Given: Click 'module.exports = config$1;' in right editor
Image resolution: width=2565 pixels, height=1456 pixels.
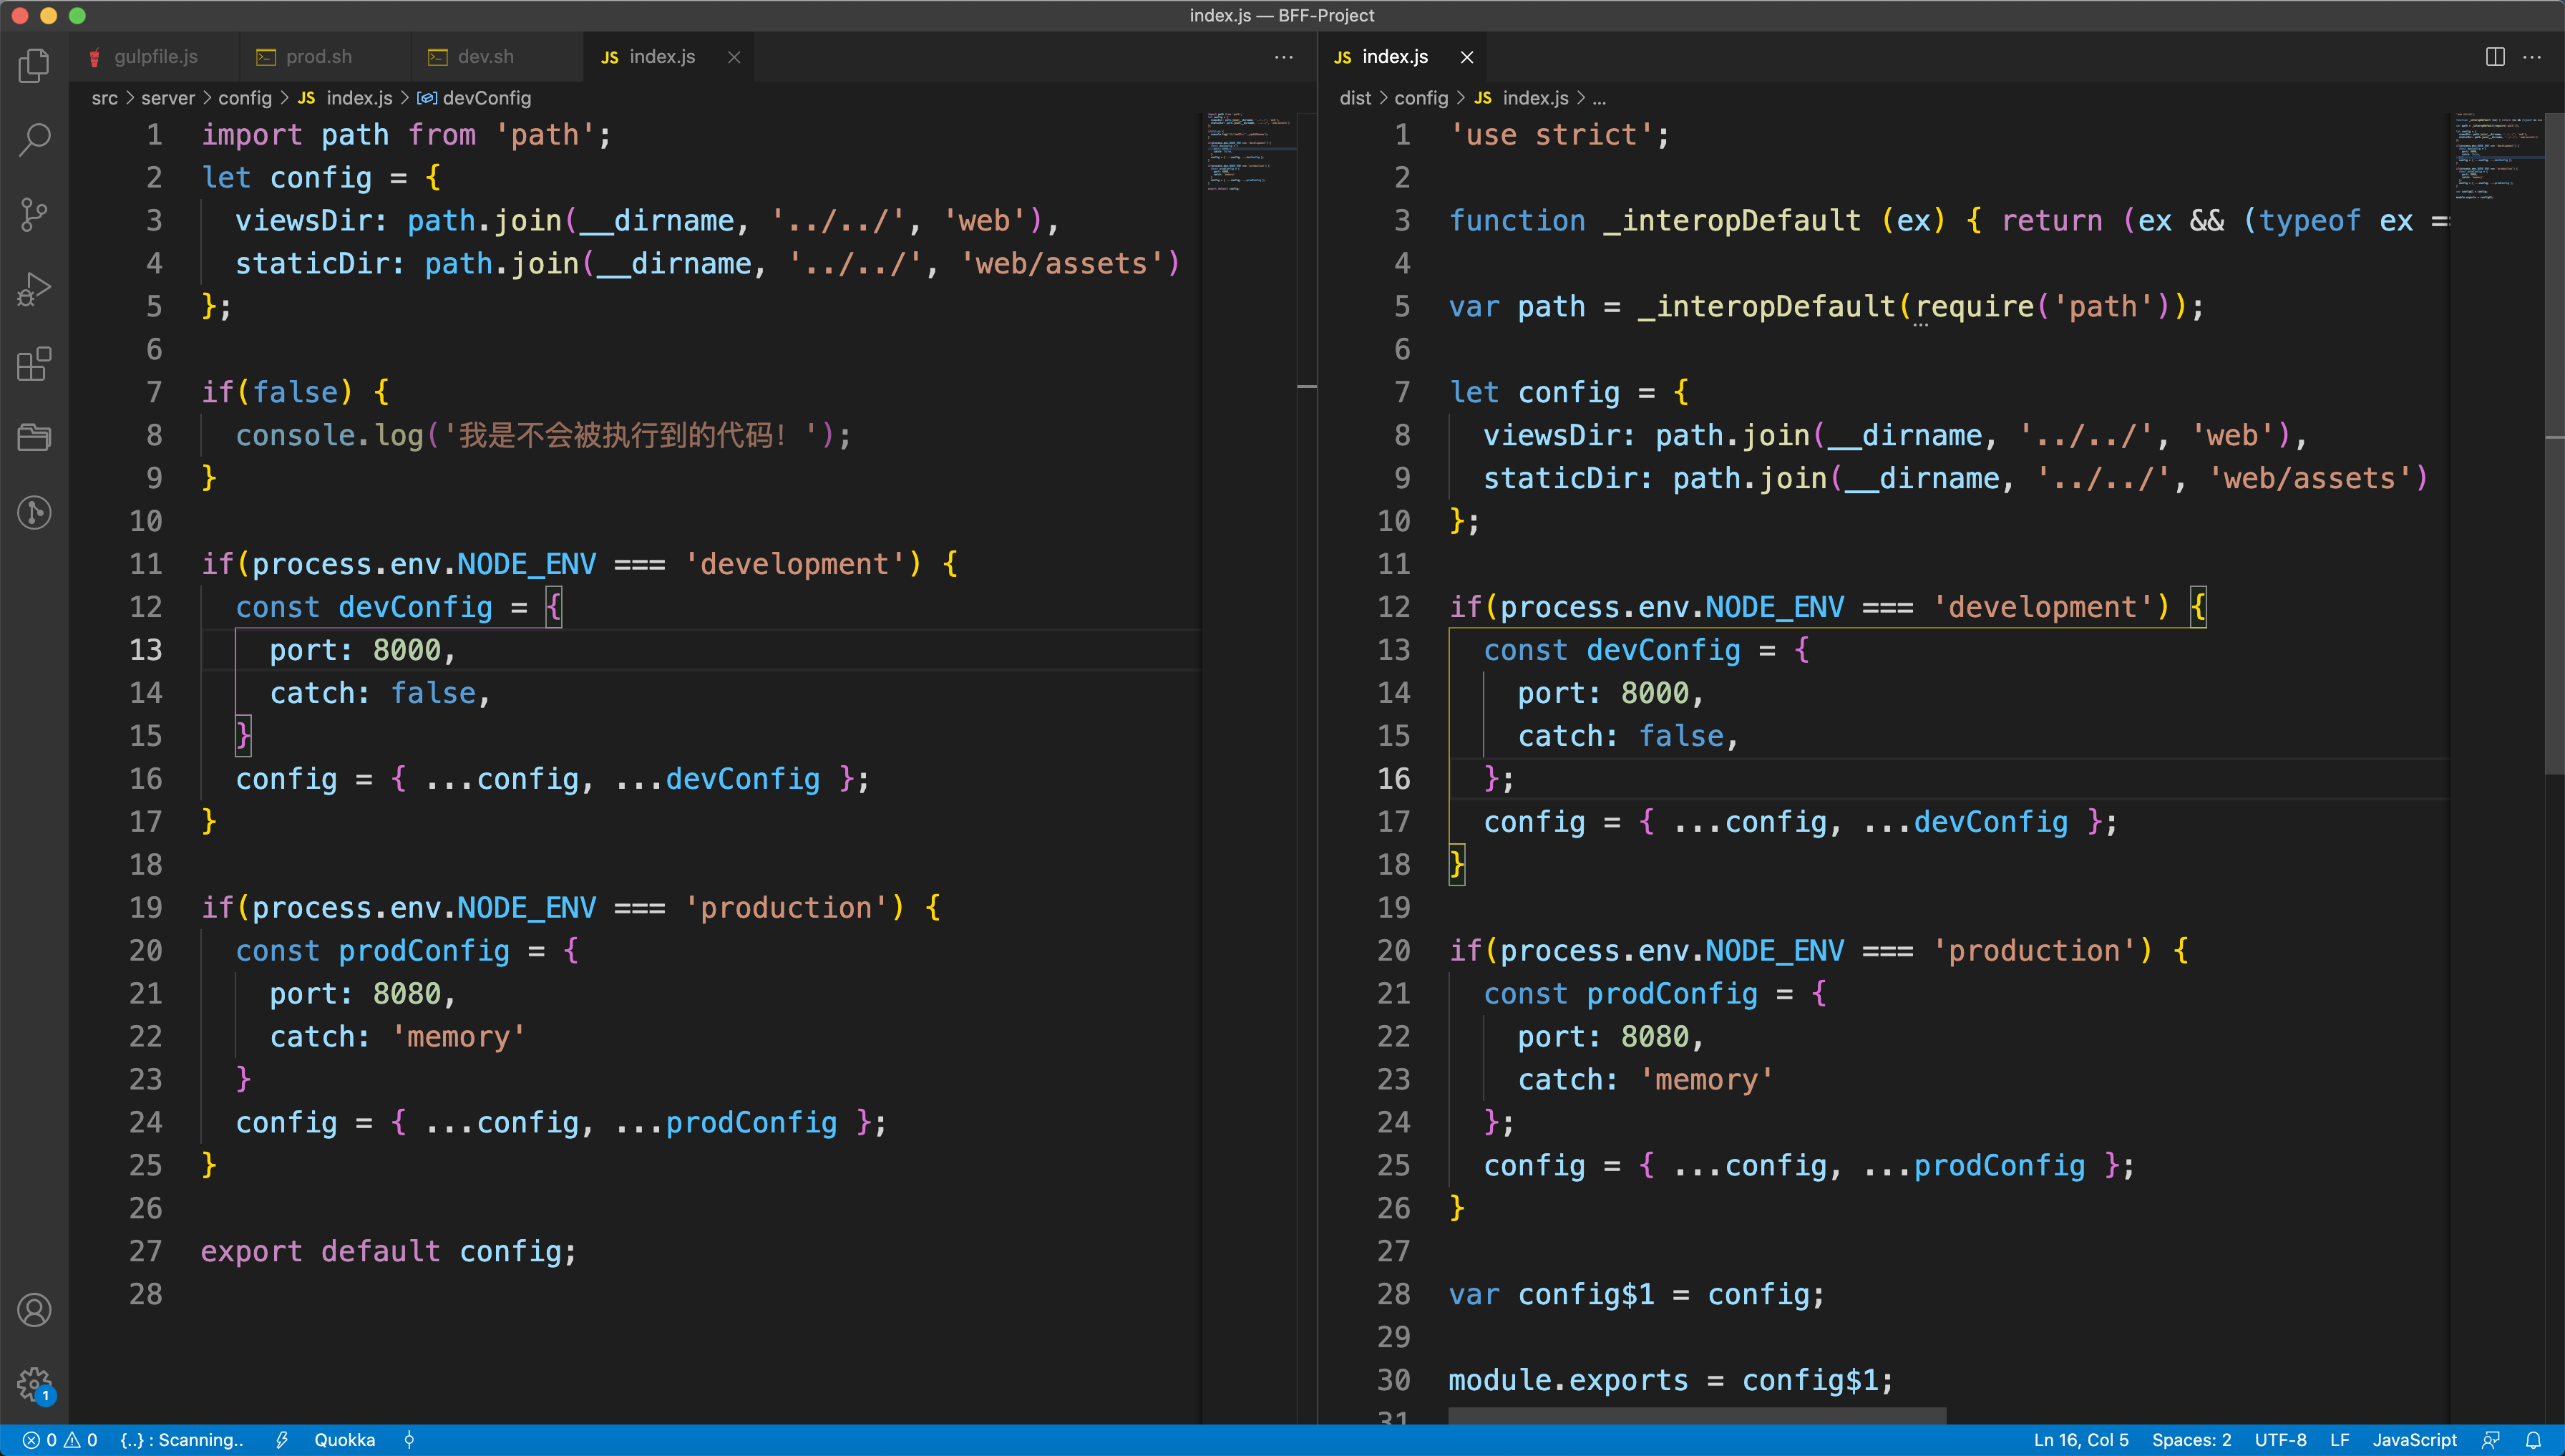Looking at the screenshot, I should tap(1671, 1380).
